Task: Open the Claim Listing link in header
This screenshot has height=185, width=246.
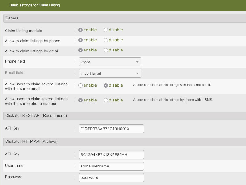Action: (49, 5)
